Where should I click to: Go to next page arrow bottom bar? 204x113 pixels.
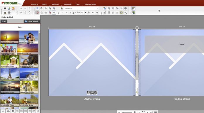pos(147,112)
